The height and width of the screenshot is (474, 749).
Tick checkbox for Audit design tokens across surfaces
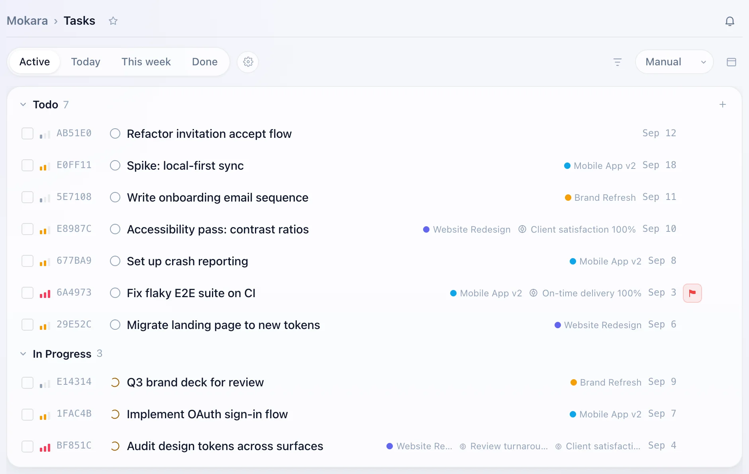(x=27, y=446)
